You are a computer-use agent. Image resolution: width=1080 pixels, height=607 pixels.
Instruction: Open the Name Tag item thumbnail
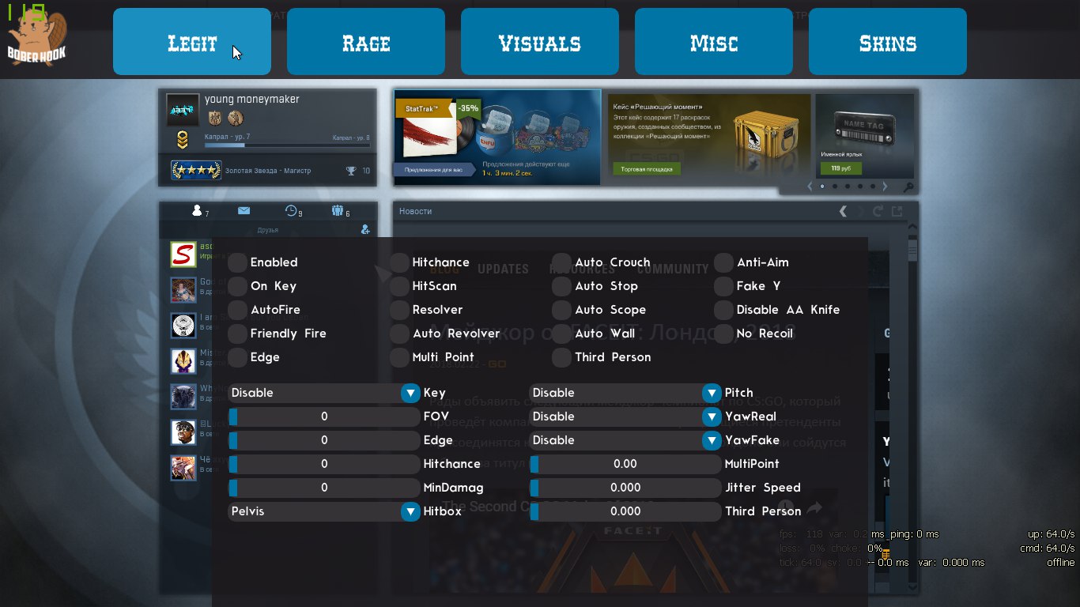(x=865, y=127)
